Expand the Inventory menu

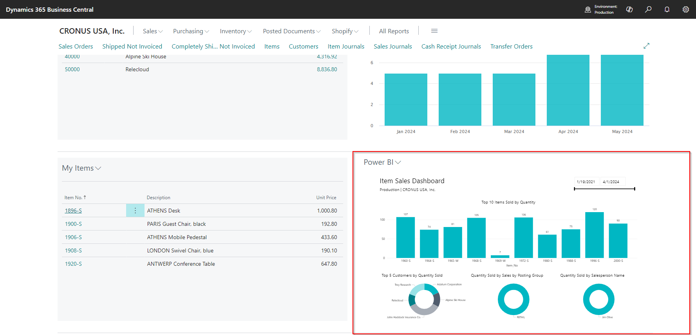236,31
